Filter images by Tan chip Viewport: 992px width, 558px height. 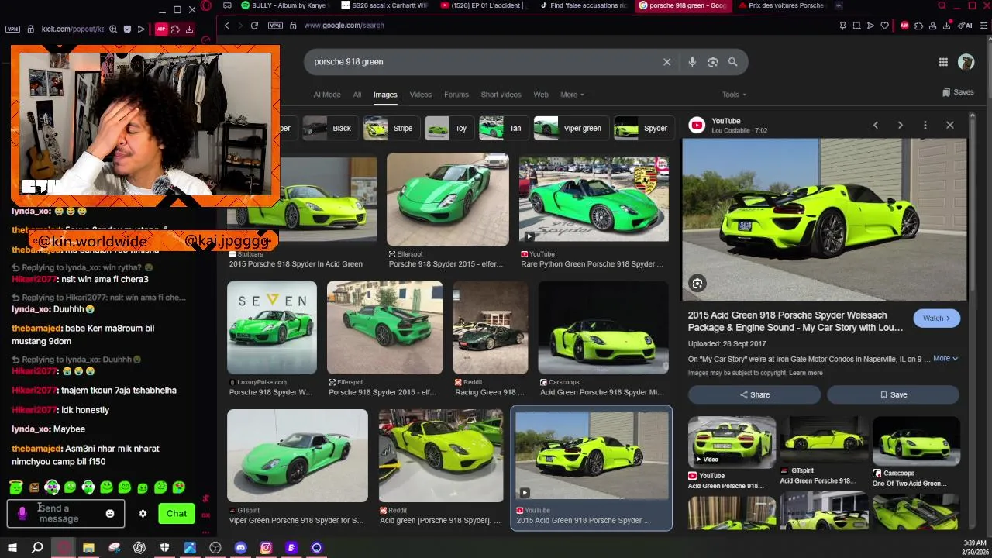(502, 129)
